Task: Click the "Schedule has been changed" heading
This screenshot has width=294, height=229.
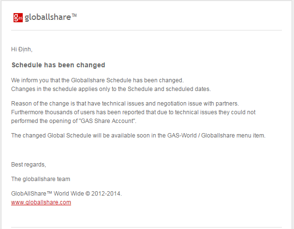Action: 58,65
